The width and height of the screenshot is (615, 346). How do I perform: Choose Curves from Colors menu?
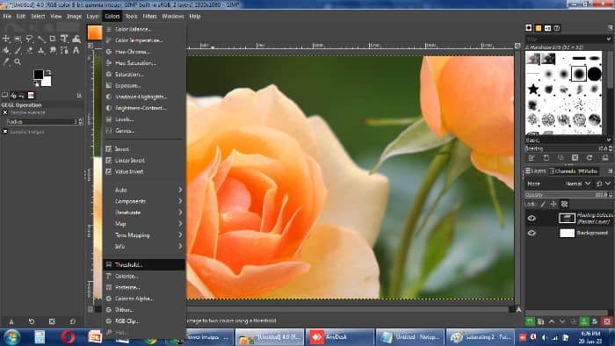point(144,131)
